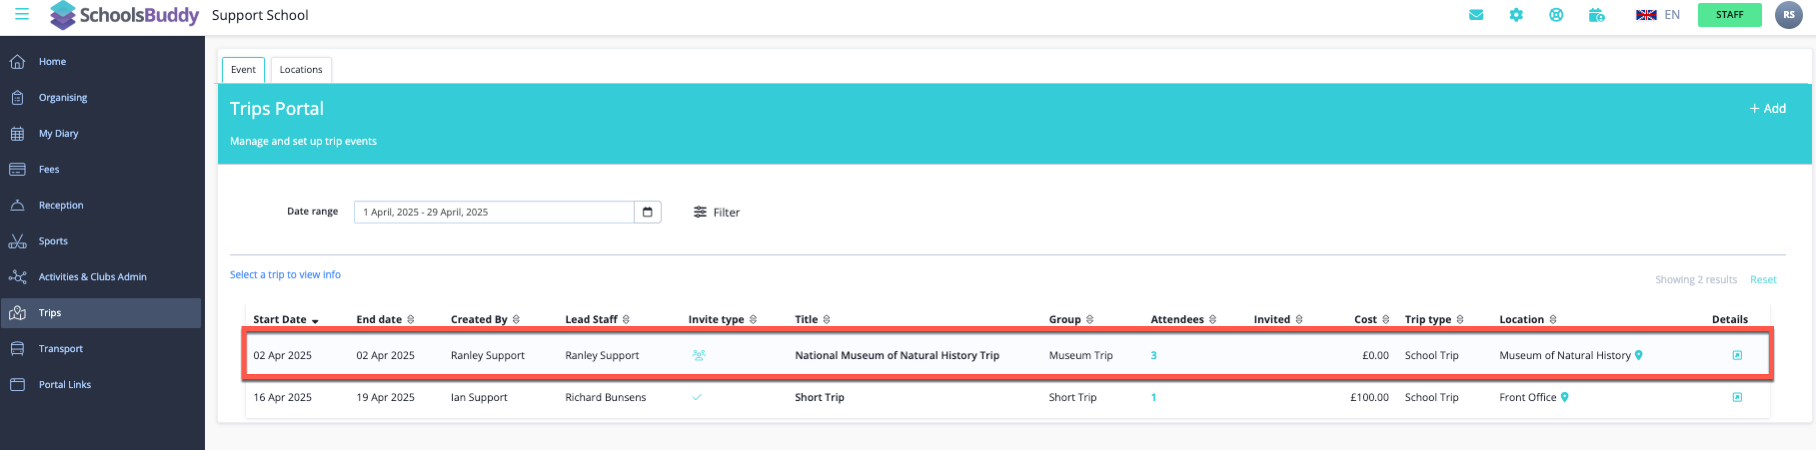The height and width of the screenshot is (450, 1816).
Task: Sort by Invited column
Action: [x=1278, y=320]
